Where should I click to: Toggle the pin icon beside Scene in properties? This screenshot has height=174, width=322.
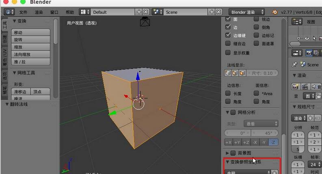295,64
